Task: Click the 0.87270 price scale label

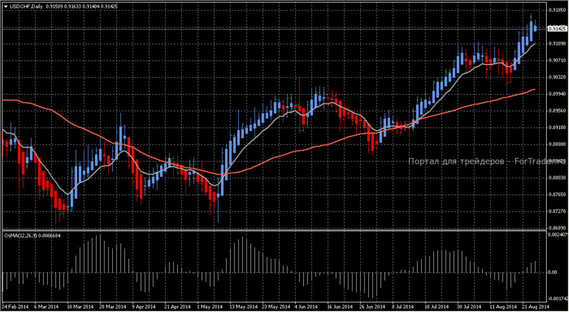Action: [558, 211]
